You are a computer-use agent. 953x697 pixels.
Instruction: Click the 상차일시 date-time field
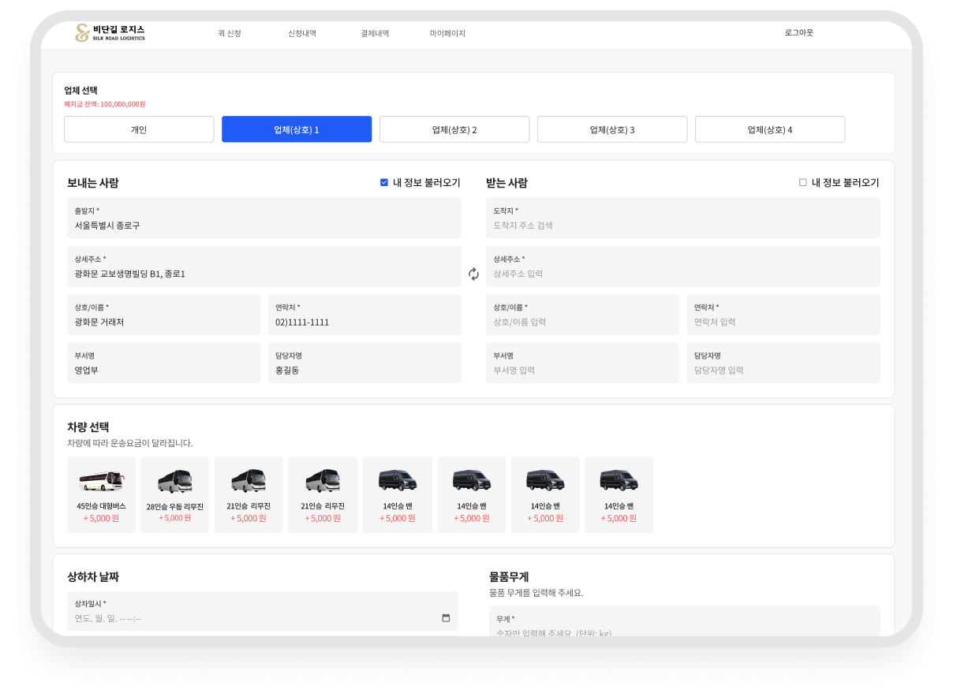point(263,611)
